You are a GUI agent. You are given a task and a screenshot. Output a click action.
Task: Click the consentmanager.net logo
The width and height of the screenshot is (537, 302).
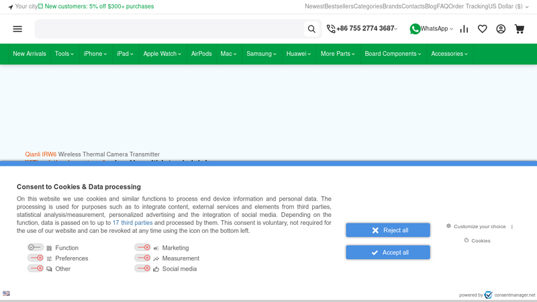489,295
